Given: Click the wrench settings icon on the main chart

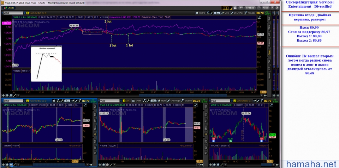Looking at the screenshot, I should point(212,13).
